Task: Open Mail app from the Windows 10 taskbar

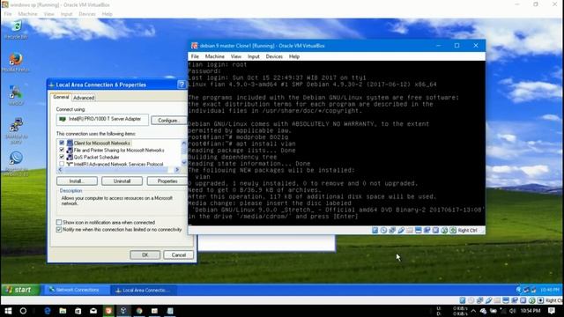Action: click(93, 311)
